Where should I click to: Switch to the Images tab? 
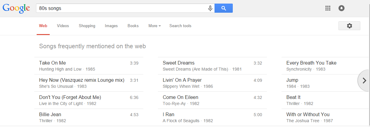tap(111, 26)
